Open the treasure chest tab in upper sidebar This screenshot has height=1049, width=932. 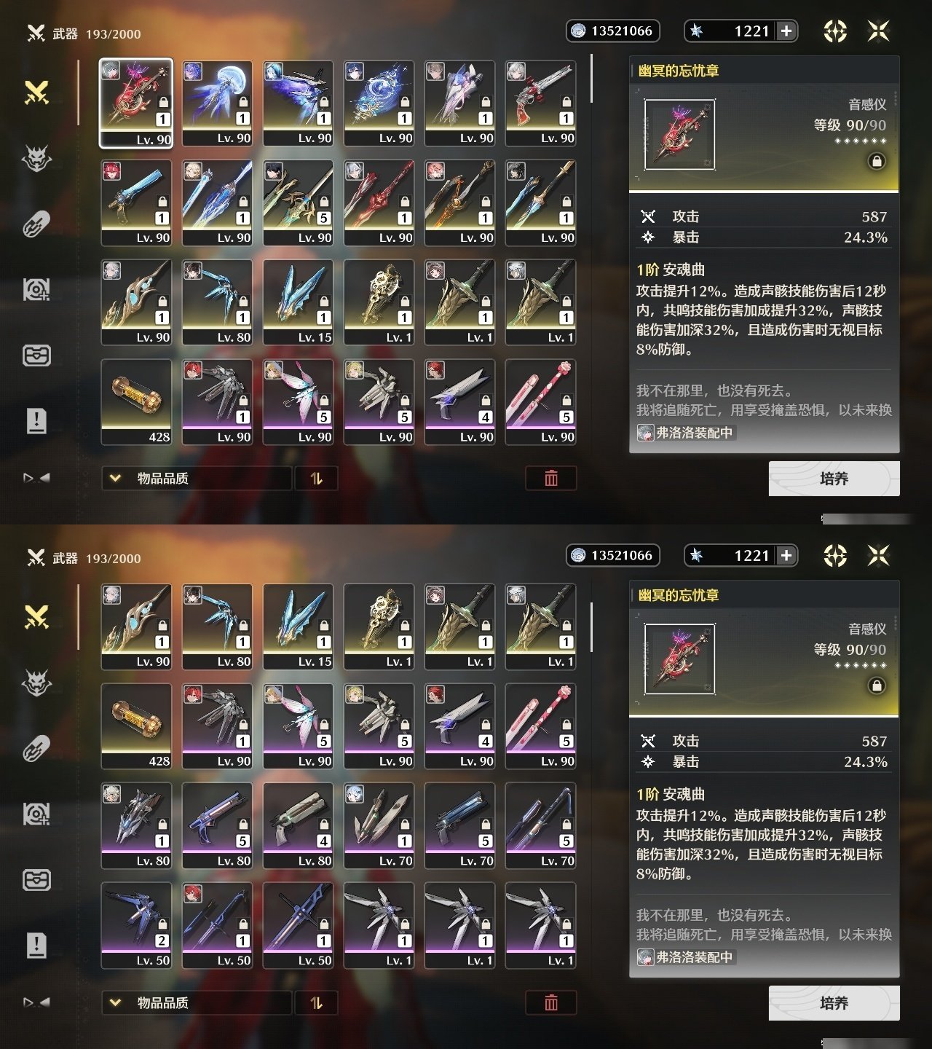point(36,355)
